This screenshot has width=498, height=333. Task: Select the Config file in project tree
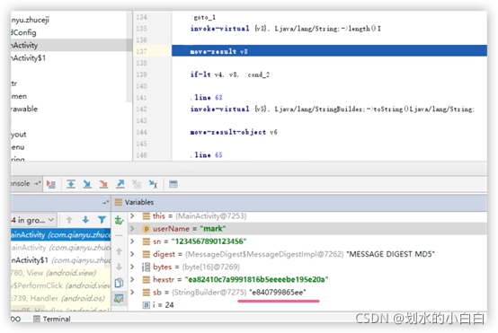click(23, 32)
